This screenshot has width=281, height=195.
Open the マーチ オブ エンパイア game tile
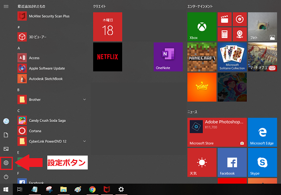pyautogui.click(x=262, y=57)
